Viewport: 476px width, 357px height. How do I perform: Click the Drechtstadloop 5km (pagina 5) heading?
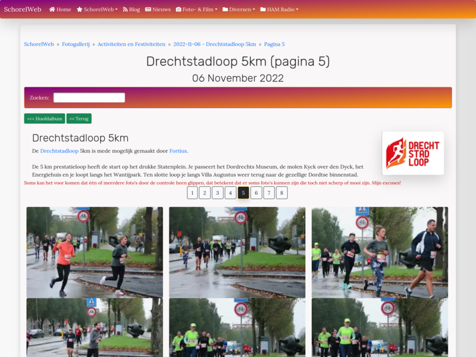(238, 61)
